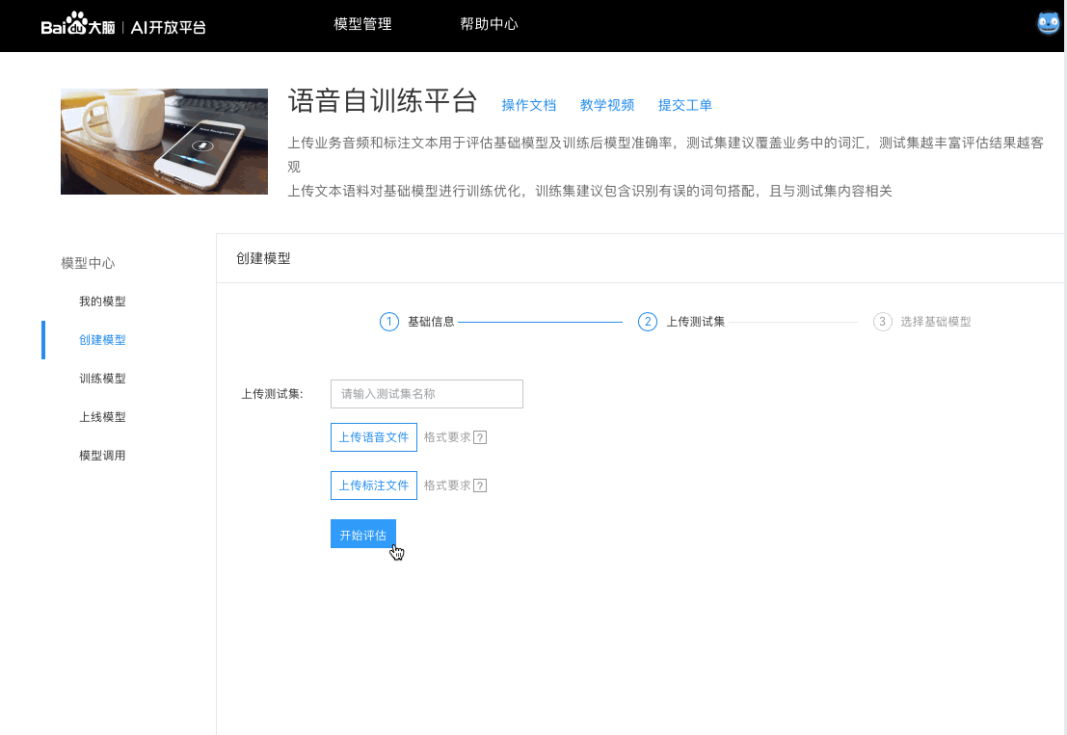
Task: Open the 提交工单 link
Action: click(x=684, y=105)
